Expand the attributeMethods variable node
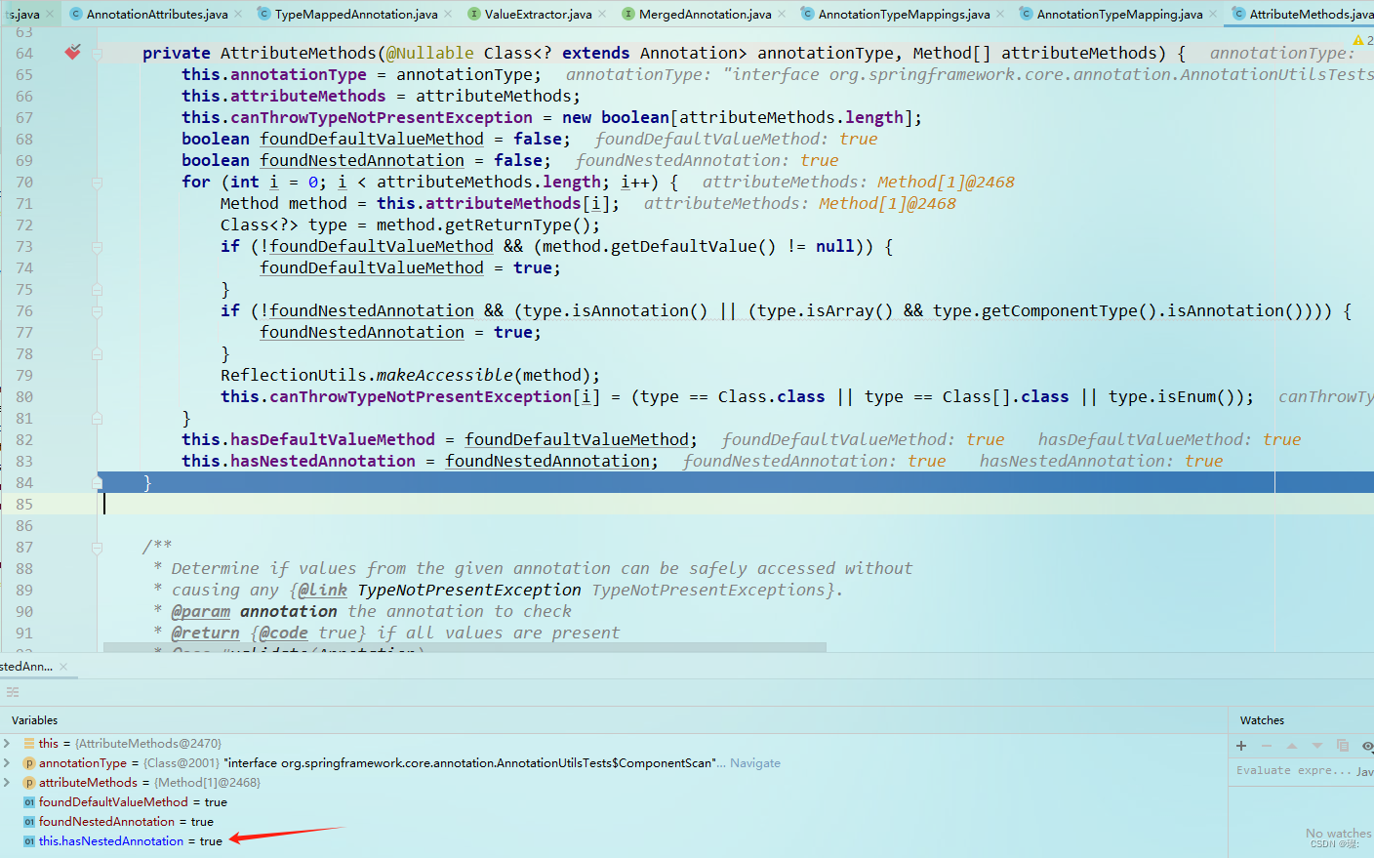1374x858 pixels. 8,783
